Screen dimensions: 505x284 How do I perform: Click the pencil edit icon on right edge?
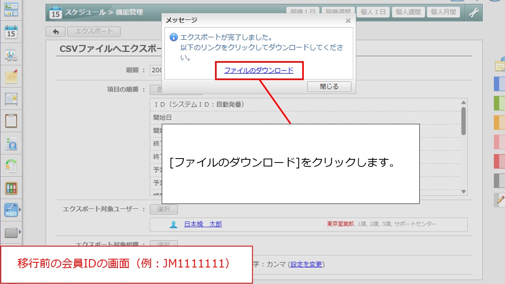pyautogui.click(x=500, y=200)
